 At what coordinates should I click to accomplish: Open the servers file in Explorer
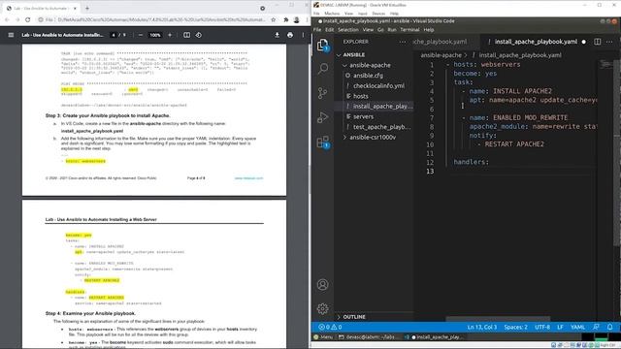[363, 116]
